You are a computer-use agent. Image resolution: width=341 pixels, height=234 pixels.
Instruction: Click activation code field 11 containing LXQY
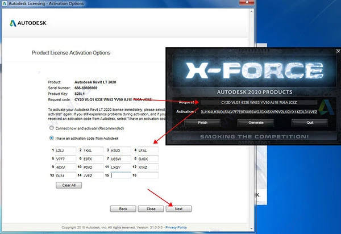pos(120,167)
